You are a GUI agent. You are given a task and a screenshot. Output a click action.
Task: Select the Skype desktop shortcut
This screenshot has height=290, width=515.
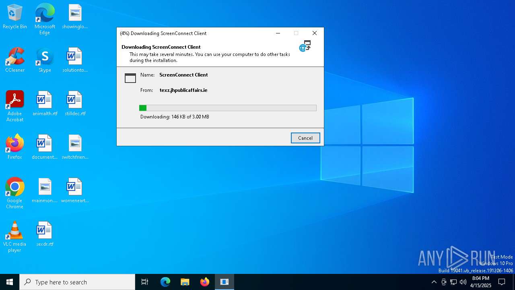(x=45, y=60)
